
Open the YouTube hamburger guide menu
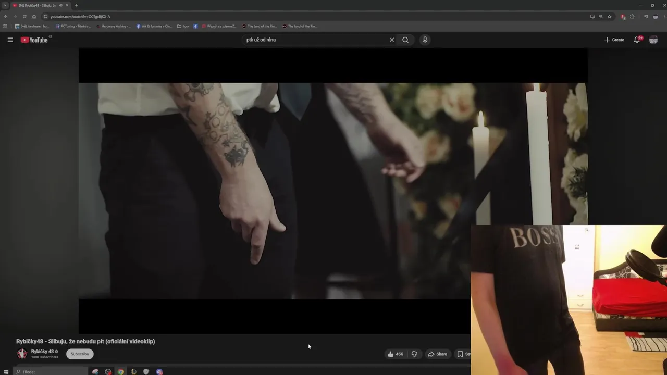(x=10, y=40)
